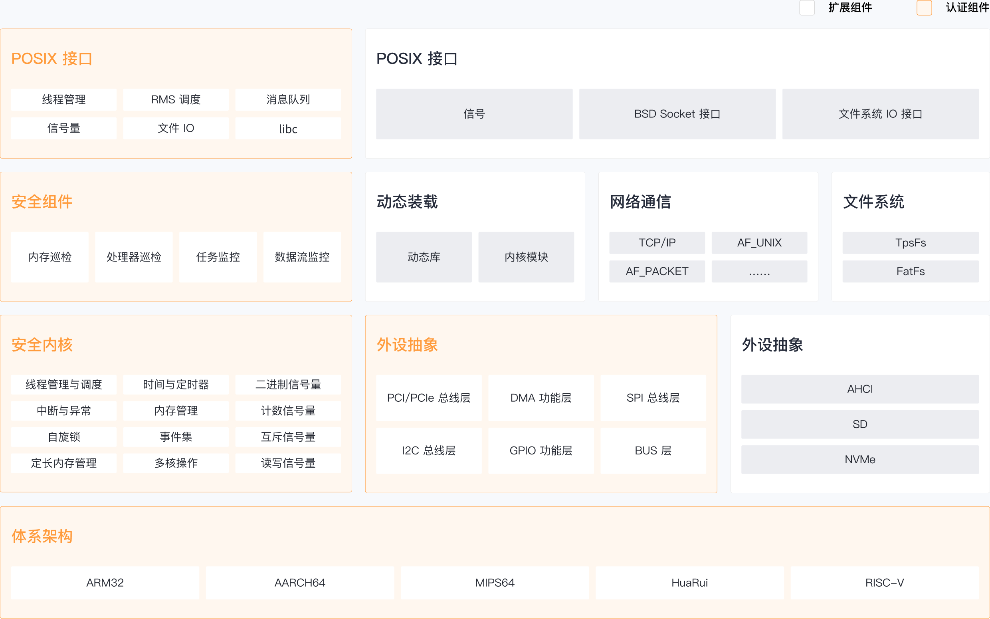990x619 pixels.
Task: Select the HuaRui architecture box
Action: [690, 583]
